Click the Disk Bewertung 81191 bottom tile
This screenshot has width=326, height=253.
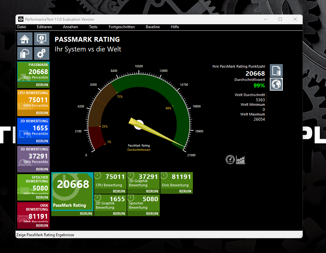(x=177, y=180)
